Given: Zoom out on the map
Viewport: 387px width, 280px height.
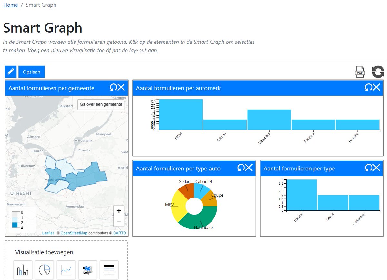Looking at the screenshot, I should (119, 221).
